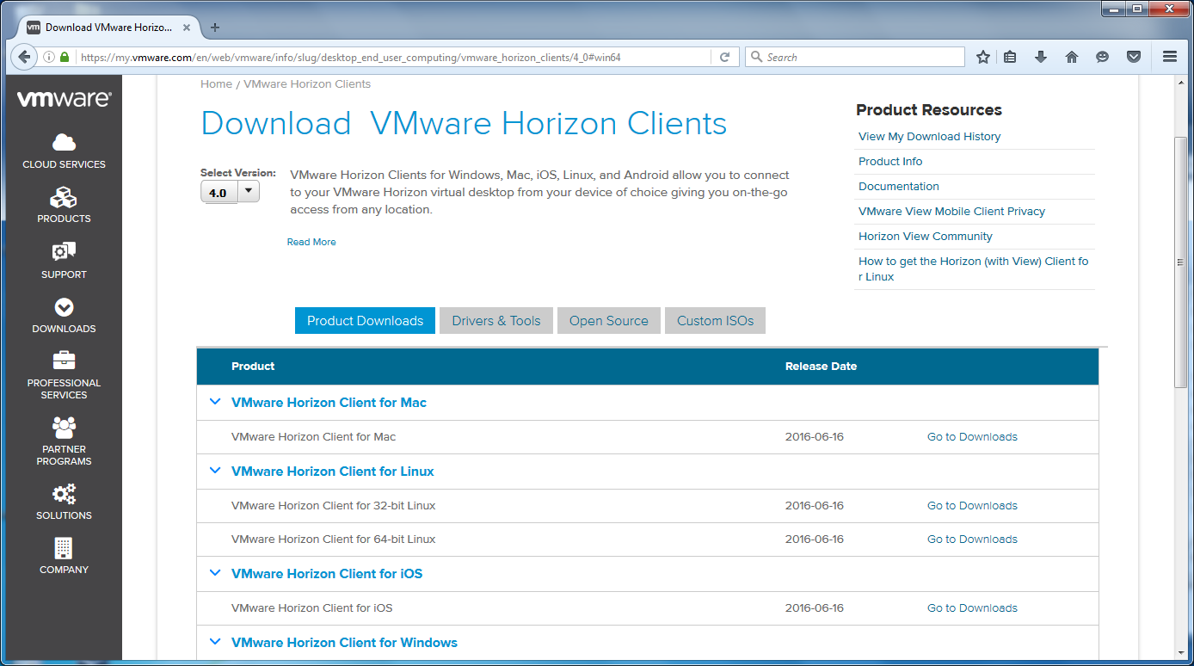Click the Cloud Services sidebar icon
This screenshot has width=1194, height=666.
pos(64,143)
